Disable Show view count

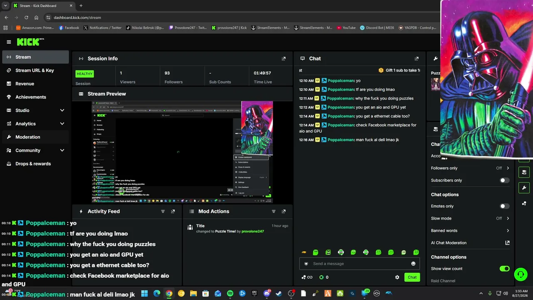click(504, 269)
